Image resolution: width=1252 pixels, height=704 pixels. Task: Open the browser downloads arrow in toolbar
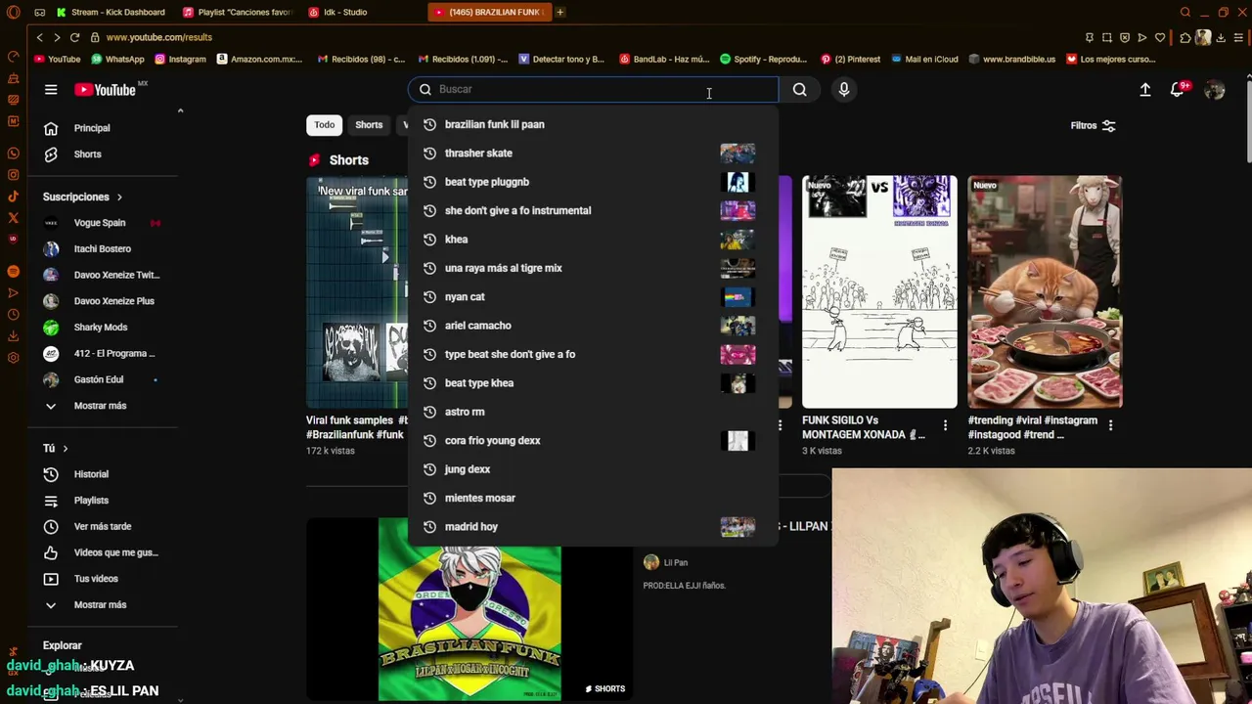[1221, 37]
